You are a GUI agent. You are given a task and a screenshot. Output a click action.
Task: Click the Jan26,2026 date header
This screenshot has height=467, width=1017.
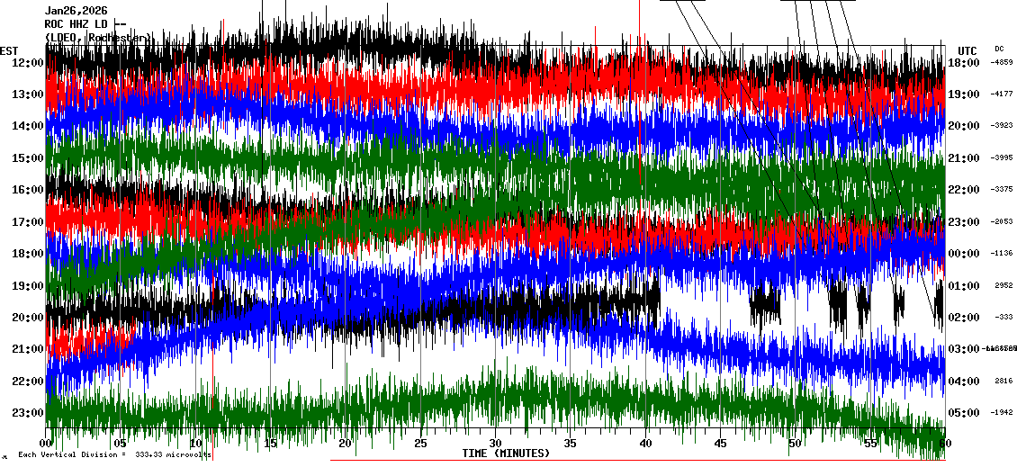[x=76, y=11]
